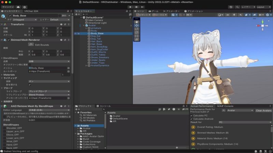Click the cloud services icon
Viewport: 273px width, 153px height.
pyautogui.click(x=18, y=7)
